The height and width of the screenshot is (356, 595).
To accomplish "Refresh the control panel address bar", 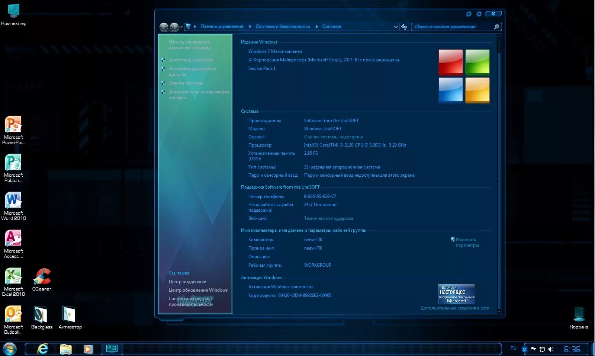I will tap(404, 27).
